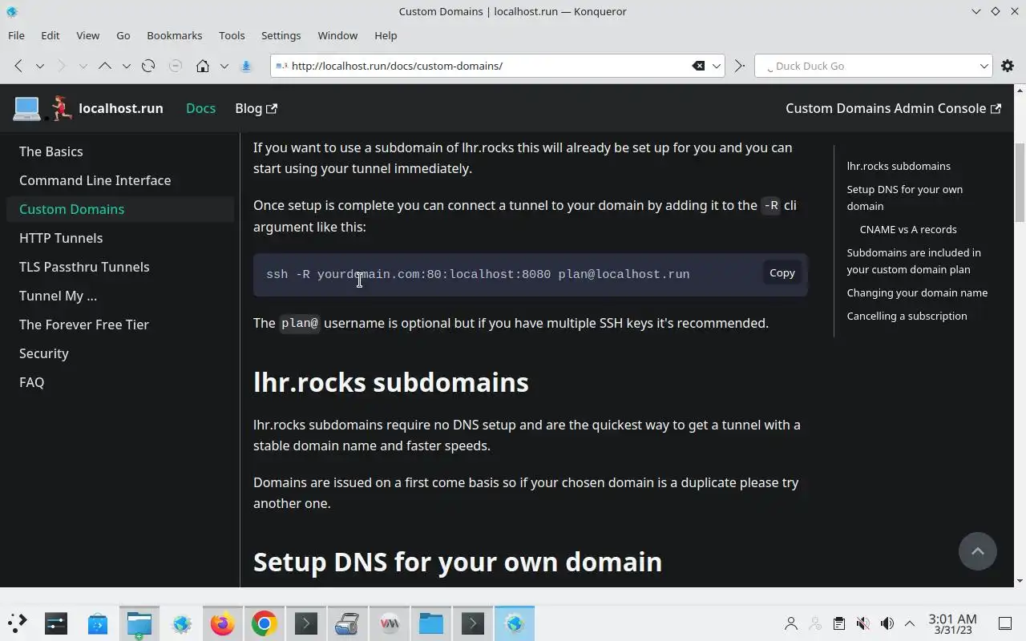Open the File menu
The image size is (1026, 641).
(16, 35)
